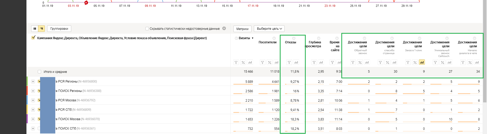The width and height of the screenshot is (487, 134).
Task: Plot Отказы on the chart
Action: point(296,62)
